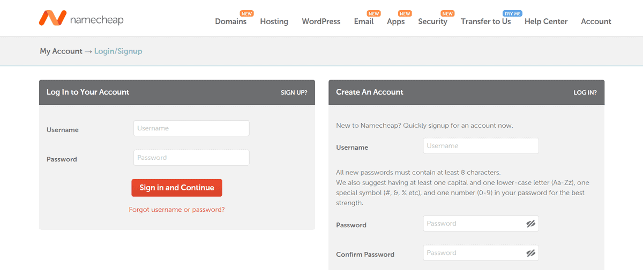This screenshot has width=643, height=270.
Task: Focus the login Username field
Action: (191, 128)
